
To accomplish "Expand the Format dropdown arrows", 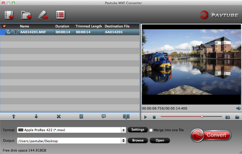I will (x=123, y=130).
